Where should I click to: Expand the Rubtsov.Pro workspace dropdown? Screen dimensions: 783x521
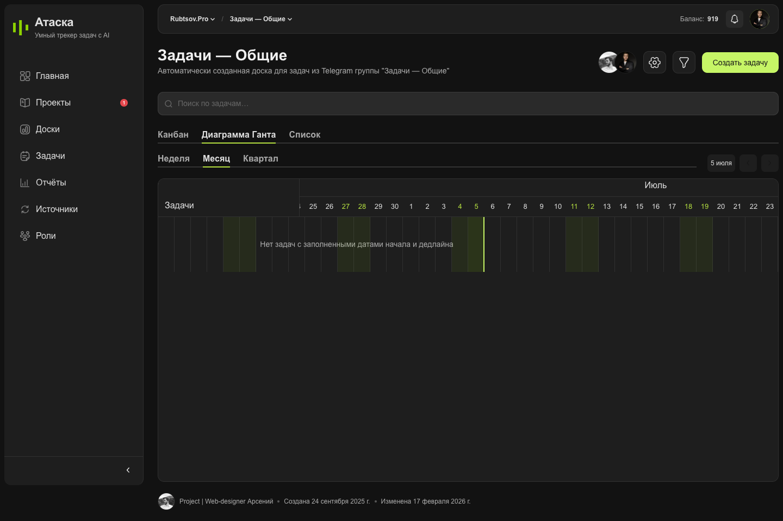[x=192, y=19]
